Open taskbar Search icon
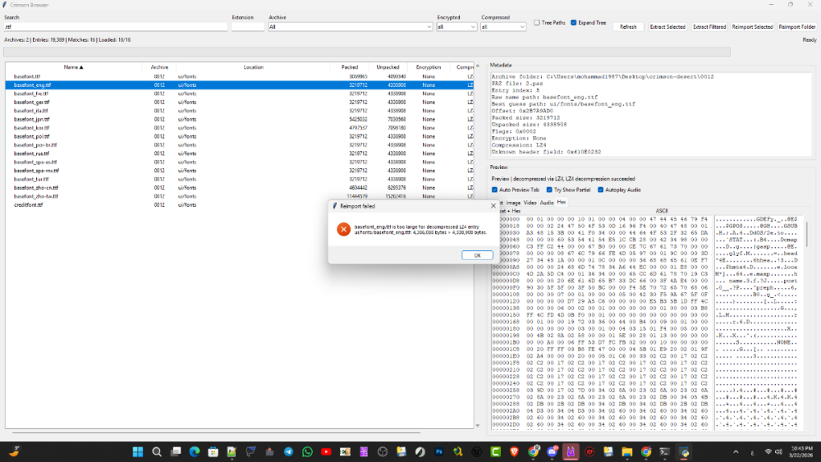 point(157,451)
